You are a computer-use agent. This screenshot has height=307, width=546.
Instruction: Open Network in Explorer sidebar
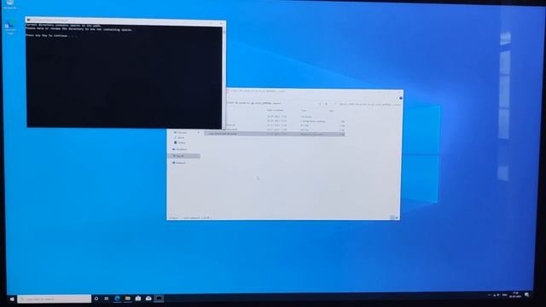coord(180,163)
